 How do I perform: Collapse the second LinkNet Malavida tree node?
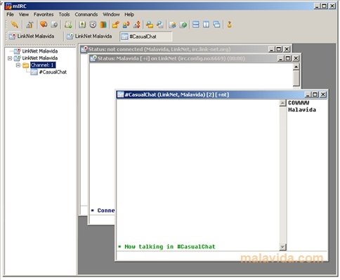(x=10, y=58)
